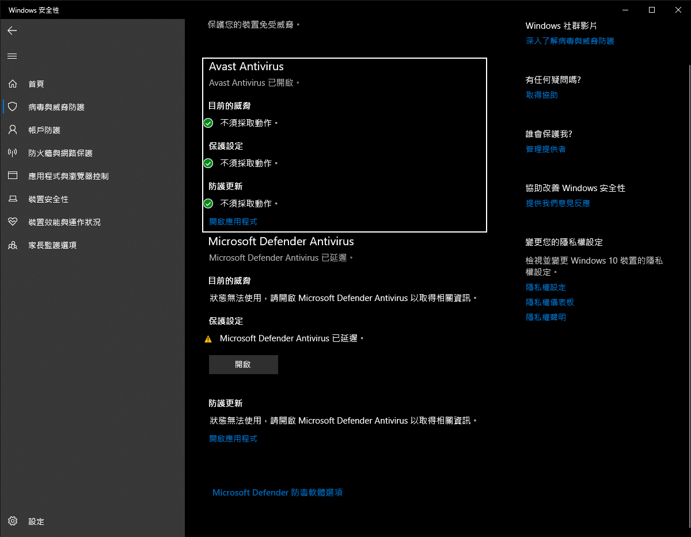The image size is (691, 537).
Task: Open 隱私權儀表板 link
Action: tap(550, 302)
